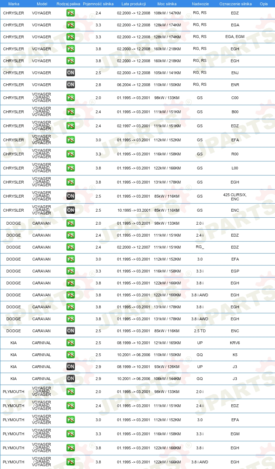Click the 02.2000 -> 12.2007 production dates
The height and width of the screenshot is (469, 275).
pos(134,247)
